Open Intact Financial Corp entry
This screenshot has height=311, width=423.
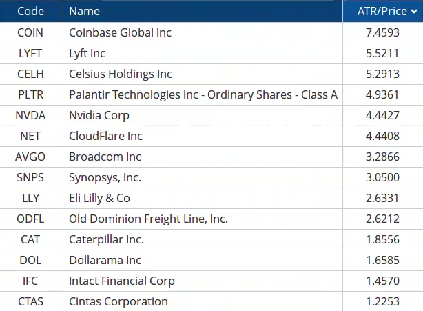coord(122,281)
